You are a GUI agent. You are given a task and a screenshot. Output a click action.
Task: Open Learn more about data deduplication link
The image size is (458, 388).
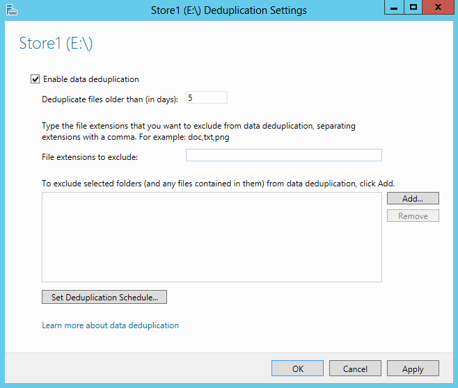click(110, 325)
